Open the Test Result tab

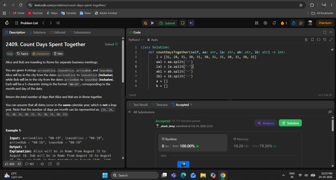[138, 105]
